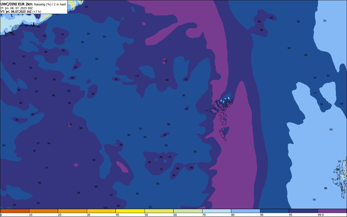Click the 'VT: þri. 08.07.2025 16Z' line
347x217 pixels.
(x=16, y=12)
